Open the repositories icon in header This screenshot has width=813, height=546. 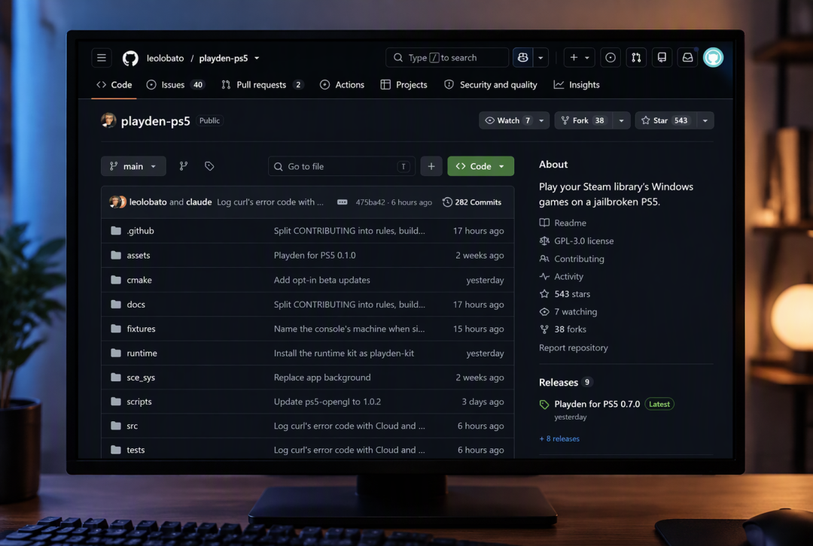pyautogui.click(x=662, y=57)
